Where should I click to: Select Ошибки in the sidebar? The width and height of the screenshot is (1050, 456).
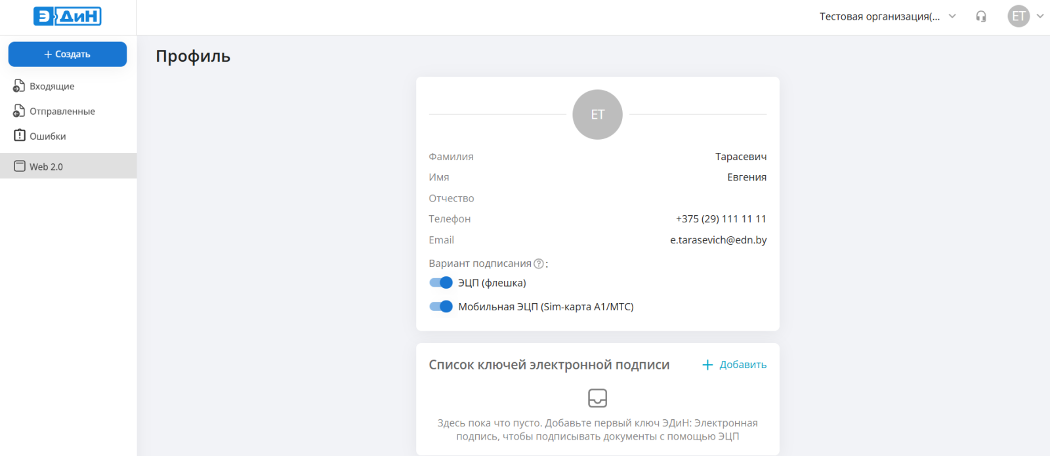click(48, 136)
